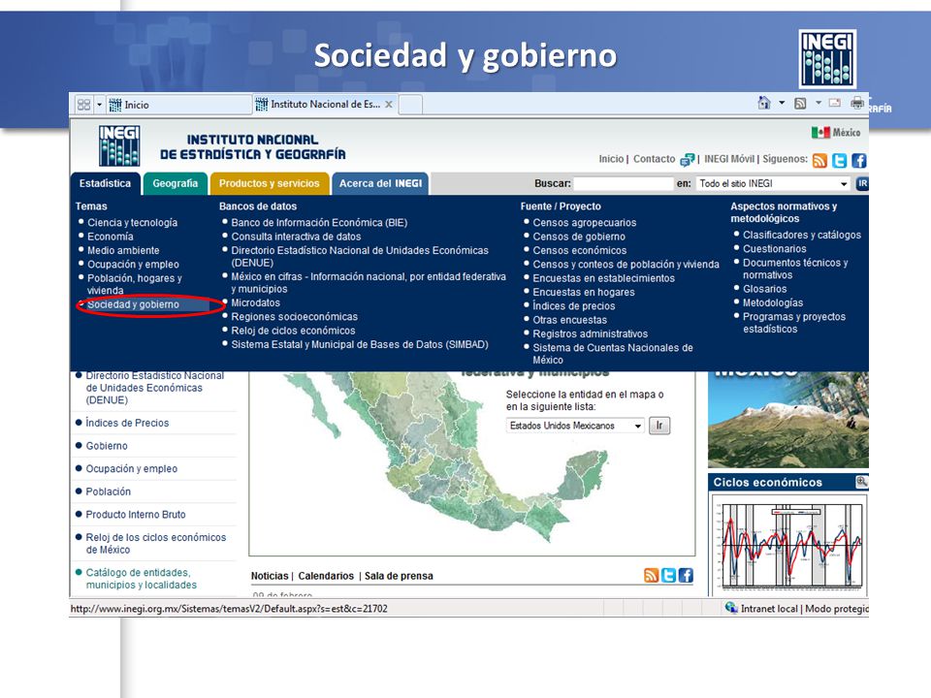Open the Microdatos menu item
This screenshot has width=931, height=698.
tap(255, 302)
